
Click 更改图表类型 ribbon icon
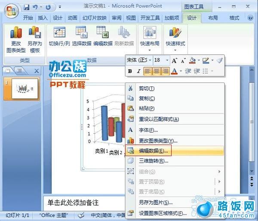[x=16, y=40]
